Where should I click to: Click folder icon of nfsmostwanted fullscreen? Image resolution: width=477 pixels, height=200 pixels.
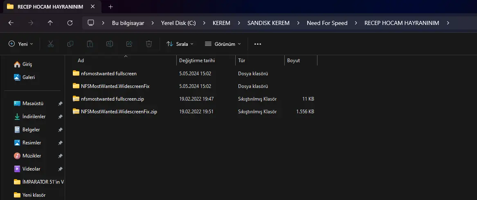tap(76, 73)
